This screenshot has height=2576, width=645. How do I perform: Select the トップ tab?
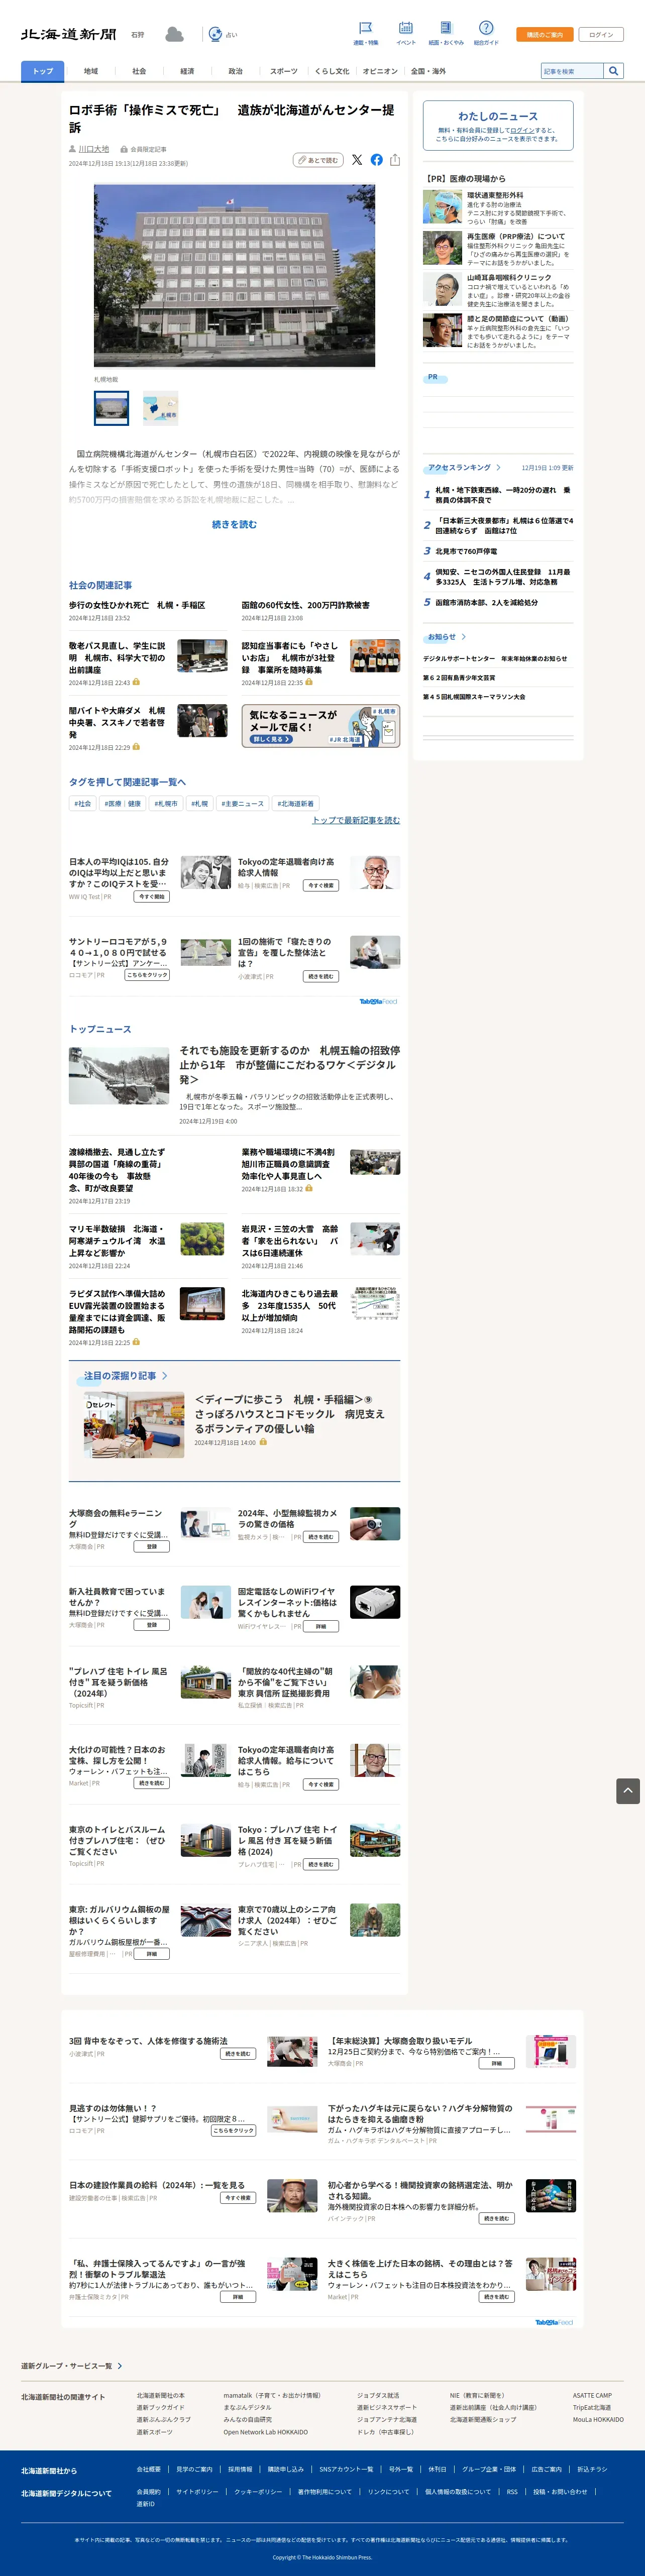(43, 71)
